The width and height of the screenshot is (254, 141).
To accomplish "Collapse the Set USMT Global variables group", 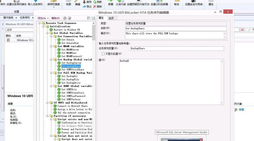I will [51, 86].
